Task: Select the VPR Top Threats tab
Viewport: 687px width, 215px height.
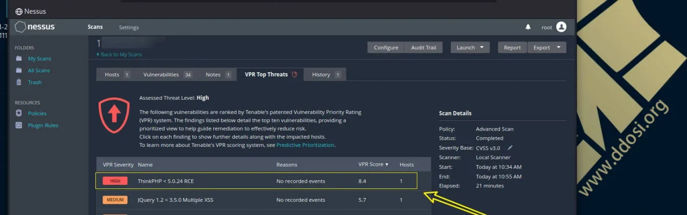Action: 271,74
